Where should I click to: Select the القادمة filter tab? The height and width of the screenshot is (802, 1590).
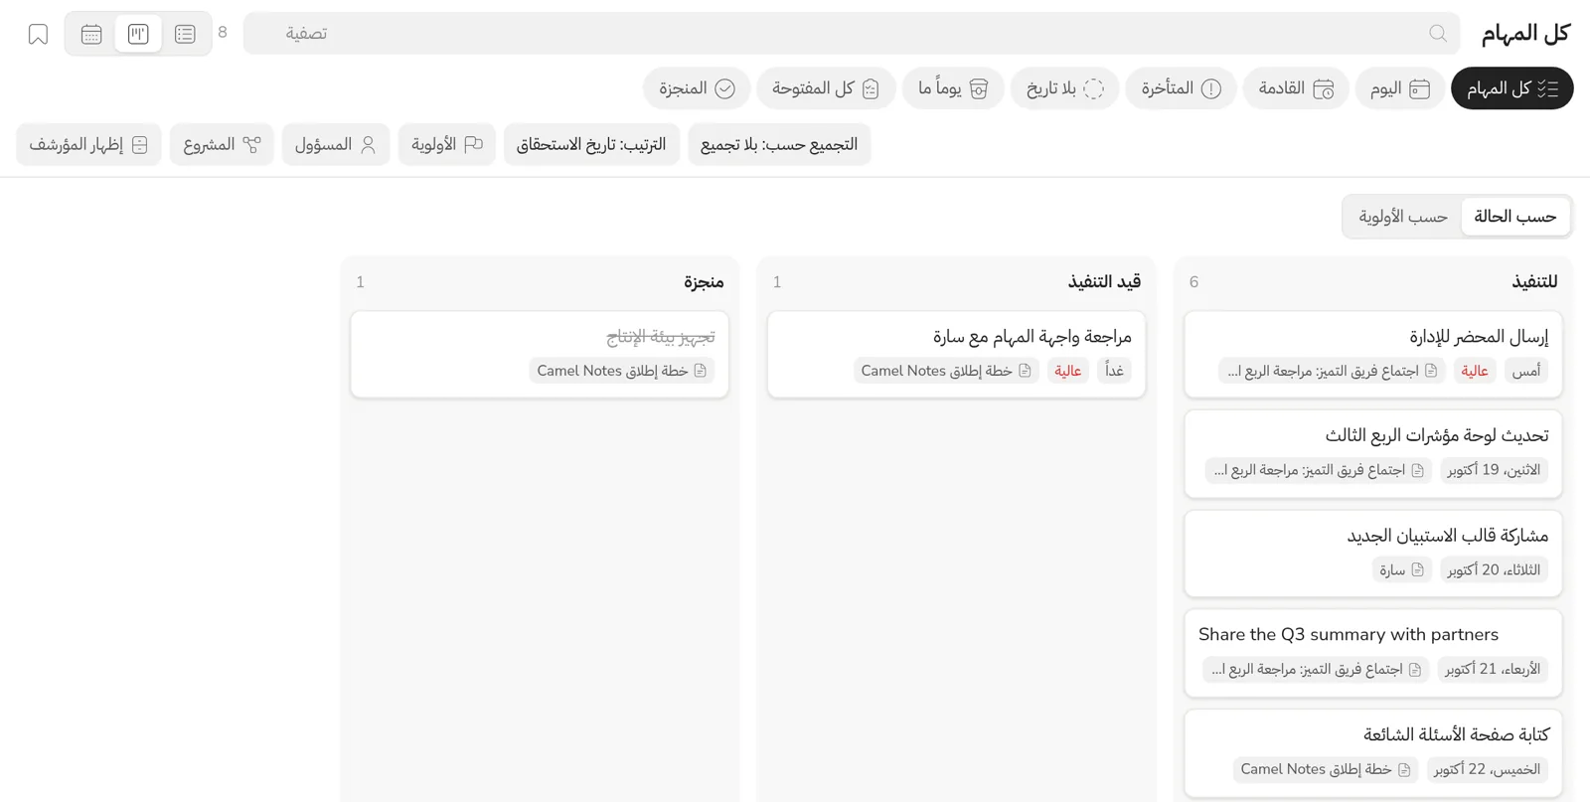[1295, 88]
